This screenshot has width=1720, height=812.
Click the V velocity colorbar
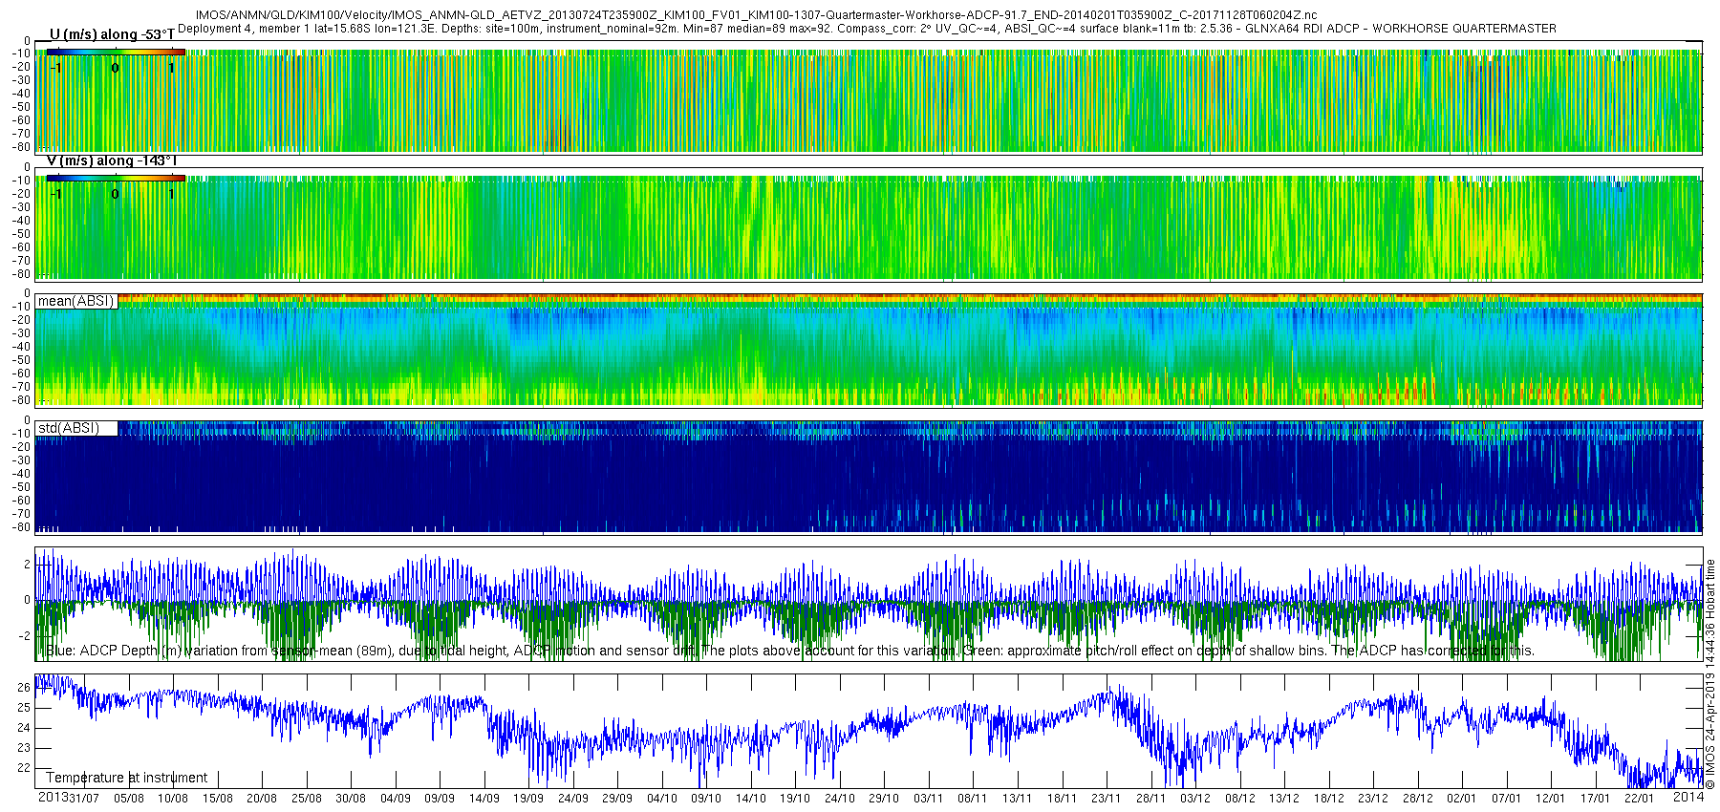116,178
